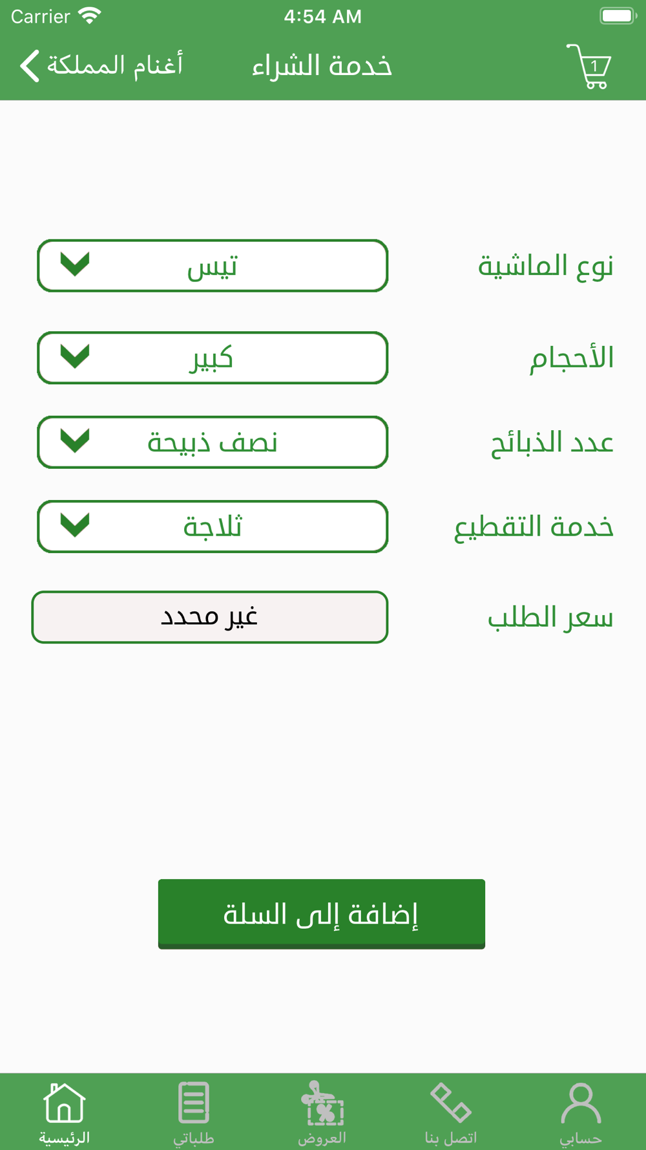The height and width of the screenshot is (1150, 646).
Task: Switch to the طلباتي tab label
Action: coord(193,1138)
